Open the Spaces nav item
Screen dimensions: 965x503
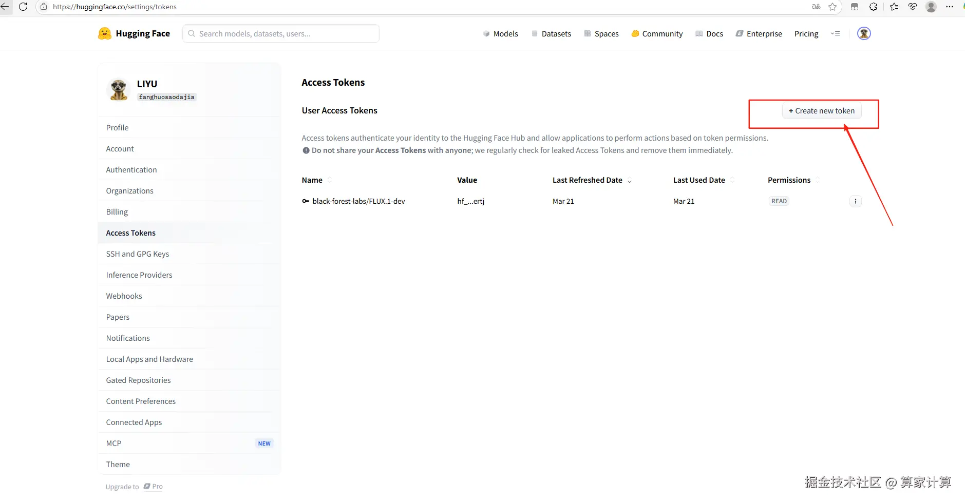click(601, 33)
